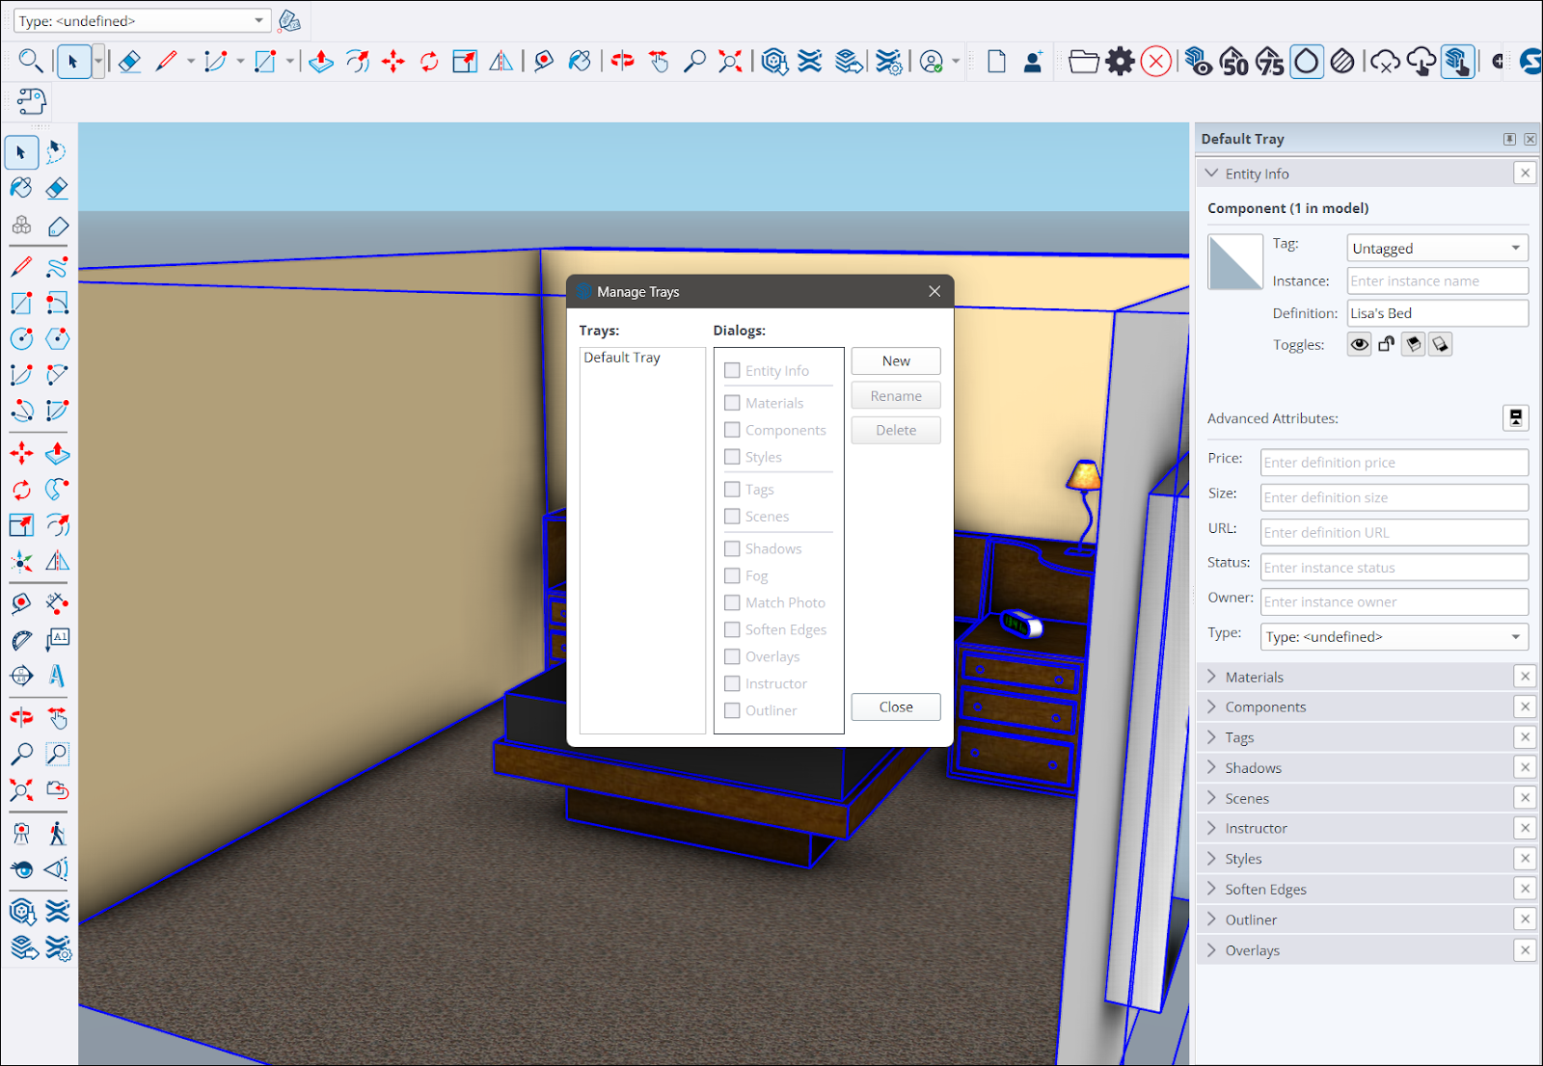1543x1066 pixels.
Task: Activate the Zoom Extents tool
Action: pos(20,790)
